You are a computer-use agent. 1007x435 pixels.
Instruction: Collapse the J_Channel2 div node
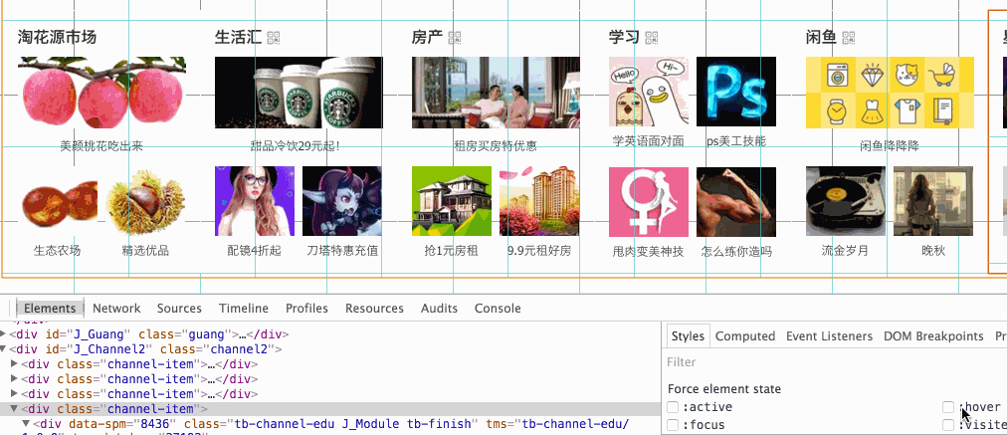[x=3, y=349]
